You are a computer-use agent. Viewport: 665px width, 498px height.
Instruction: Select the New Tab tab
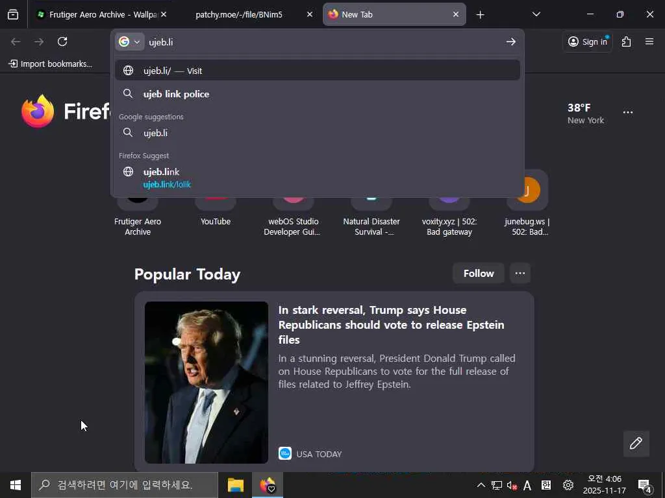pyautogui.click(x=394, y=14)
